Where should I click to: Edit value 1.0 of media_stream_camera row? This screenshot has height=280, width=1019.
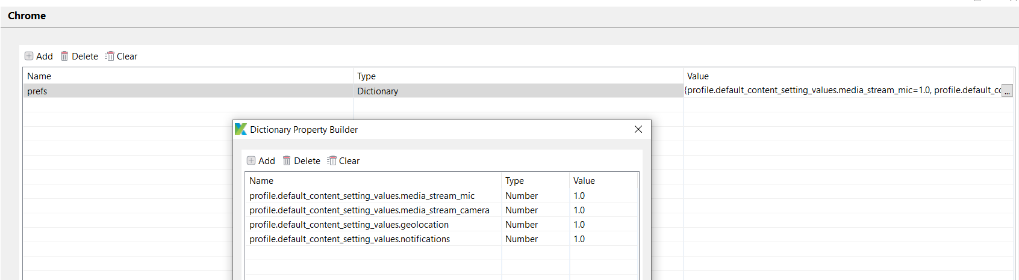click(x=579, y=210)
